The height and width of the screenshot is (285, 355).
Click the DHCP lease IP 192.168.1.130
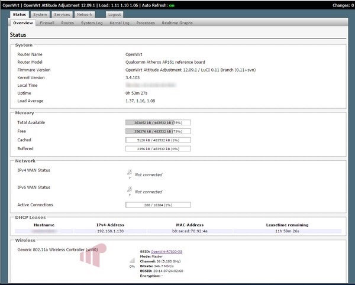pos(110,231)
